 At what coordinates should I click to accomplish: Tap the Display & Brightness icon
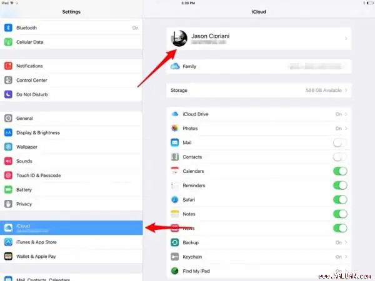(8, 132)
